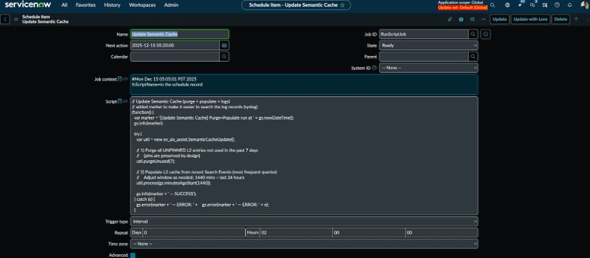
Task: Open the Next action date picker calendar icon
Action: pyautogui.click(x=224, y=45)
